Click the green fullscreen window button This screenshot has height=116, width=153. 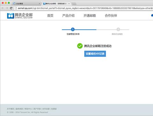click(x=9, y=3)
